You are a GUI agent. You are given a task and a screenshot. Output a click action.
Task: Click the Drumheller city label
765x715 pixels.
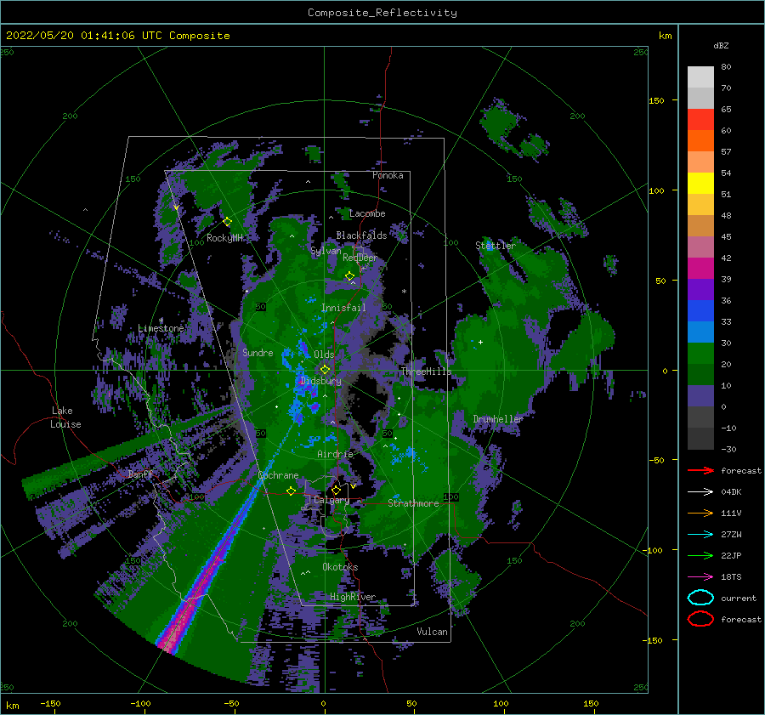(498, 419)
